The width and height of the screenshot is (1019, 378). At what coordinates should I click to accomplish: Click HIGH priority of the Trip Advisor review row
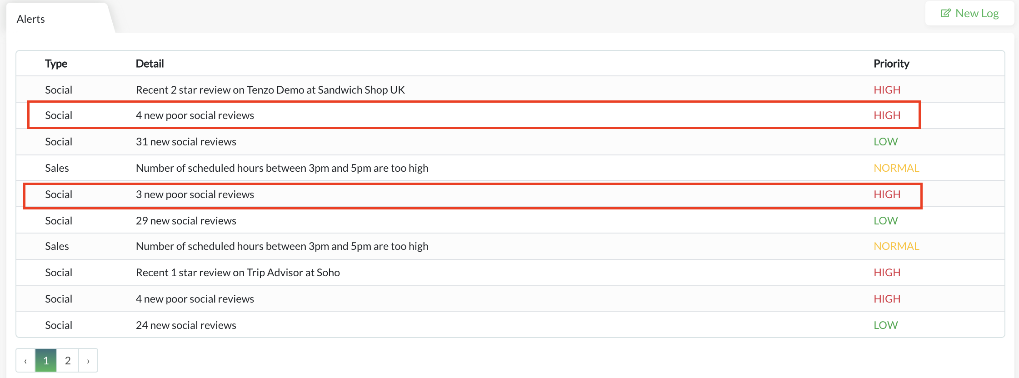click(x=887, y=273)
